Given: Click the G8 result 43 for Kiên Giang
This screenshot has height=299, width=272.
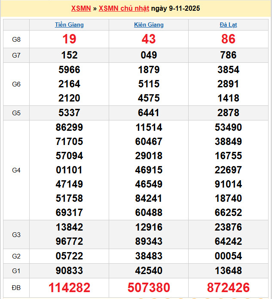Looking at the screenshot, I should pyautogui.click(x=149, y=39).
